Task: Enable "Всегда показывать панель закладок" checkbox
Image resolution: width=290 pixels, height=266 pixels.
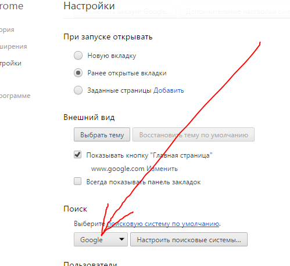Action: (77, 181)
